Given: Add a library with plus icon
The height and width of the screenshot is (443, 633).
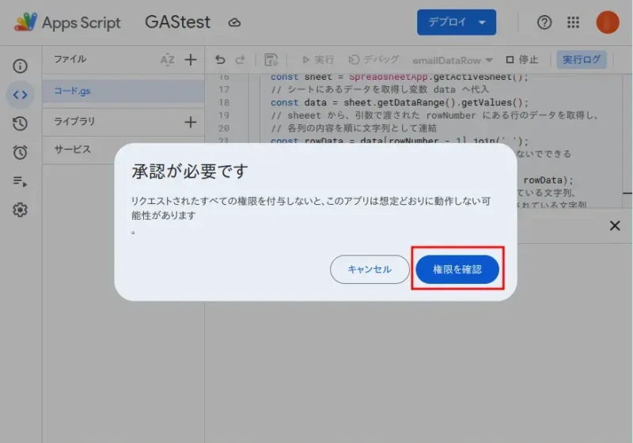Looking at the screenshot, I should (191, 122).
